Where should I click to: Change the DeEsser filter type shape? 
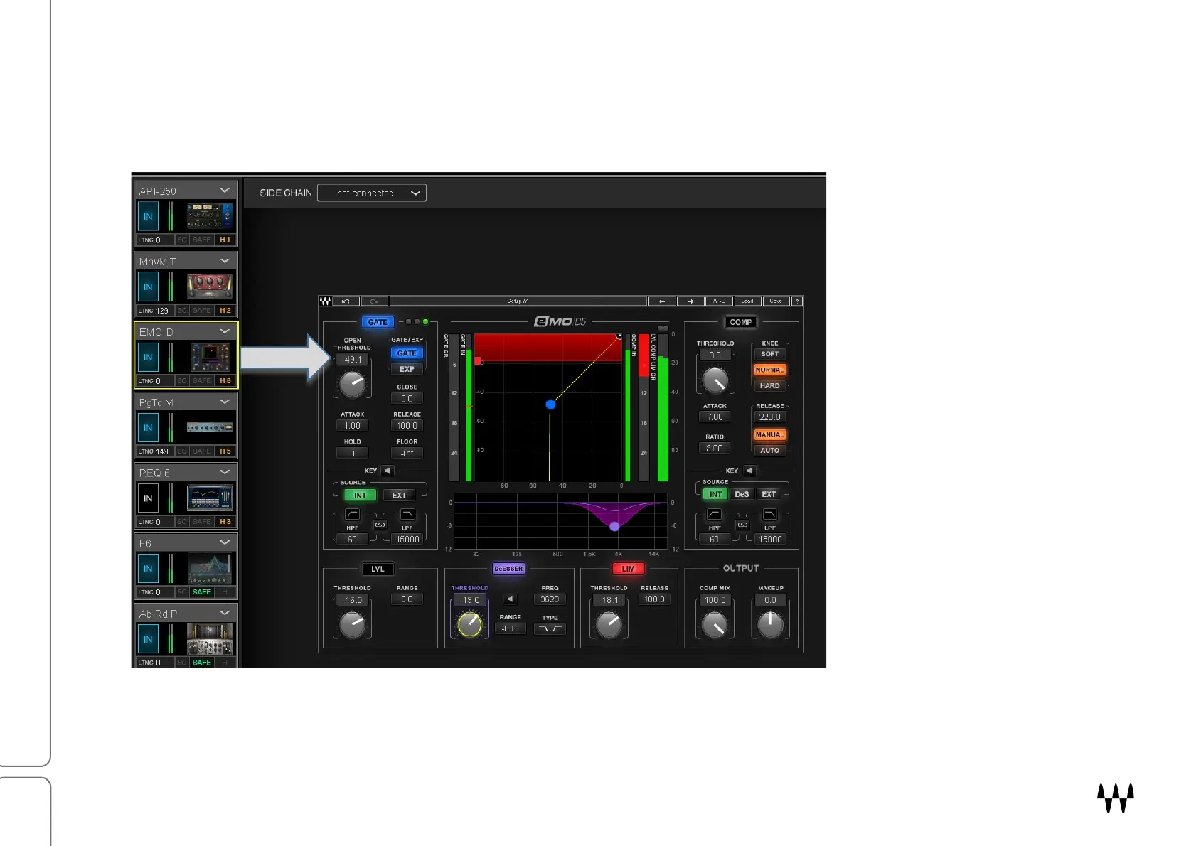pos(550,628)
